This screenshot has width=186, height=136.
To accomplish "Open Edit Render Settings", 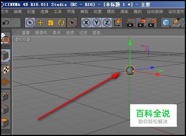I will [x=152, y=23].
